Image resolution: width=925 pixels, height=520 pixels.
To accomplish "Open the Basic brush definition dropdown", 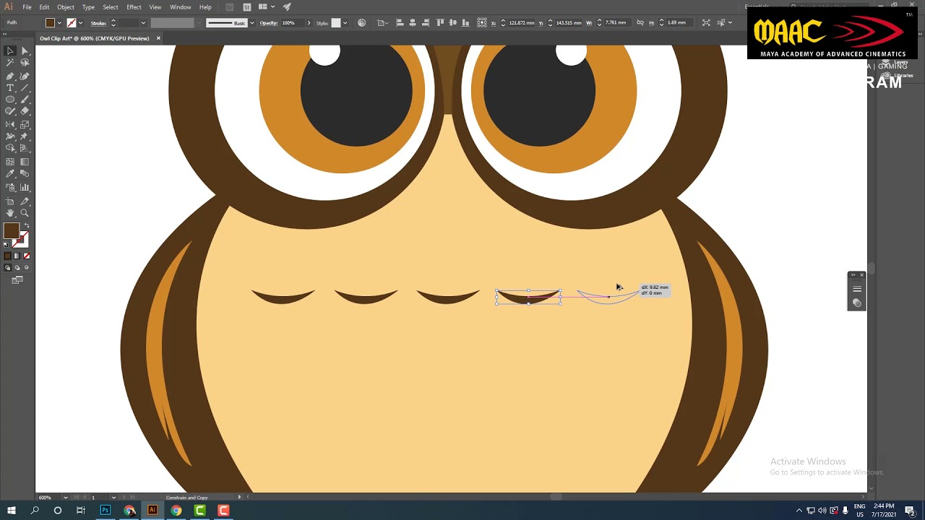I will click(x=251, y=23).
